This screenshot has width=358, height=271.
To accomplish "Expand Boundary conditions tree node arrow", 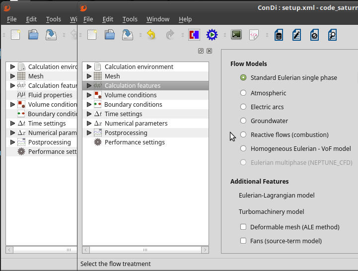I will (x=89, y=104).
